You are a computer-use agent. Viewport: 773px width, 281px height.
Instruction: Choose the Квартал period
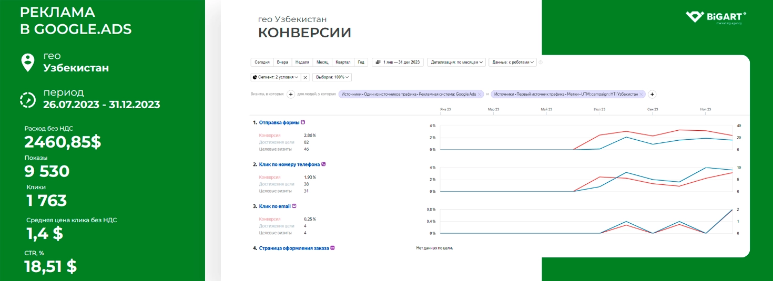343,62
